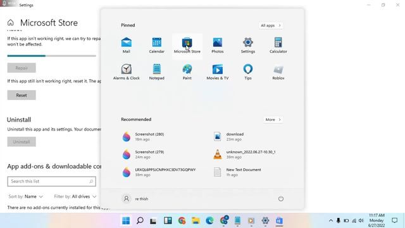The height and width of the screenshot is (228, 405).
Task: Launch the Calculator app
Action: (278, 45)
